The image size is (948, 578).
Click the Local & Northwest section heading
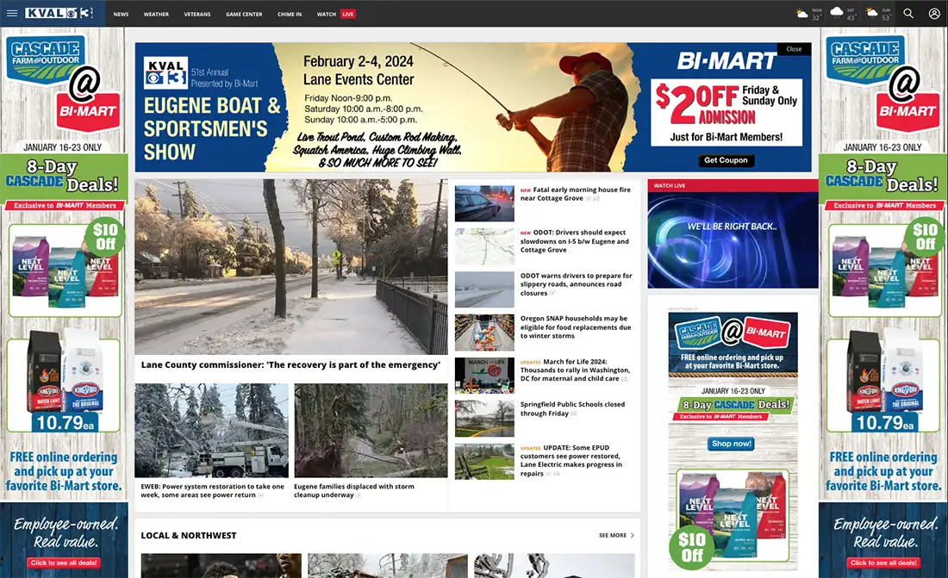click(x=189, y=535)
